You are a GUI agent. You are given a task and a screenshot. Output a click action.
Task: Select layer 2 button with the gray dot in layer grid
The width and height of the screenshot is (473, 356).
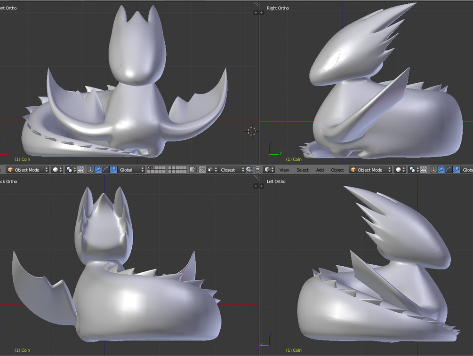pyautogui.click(x=152, y=168)
